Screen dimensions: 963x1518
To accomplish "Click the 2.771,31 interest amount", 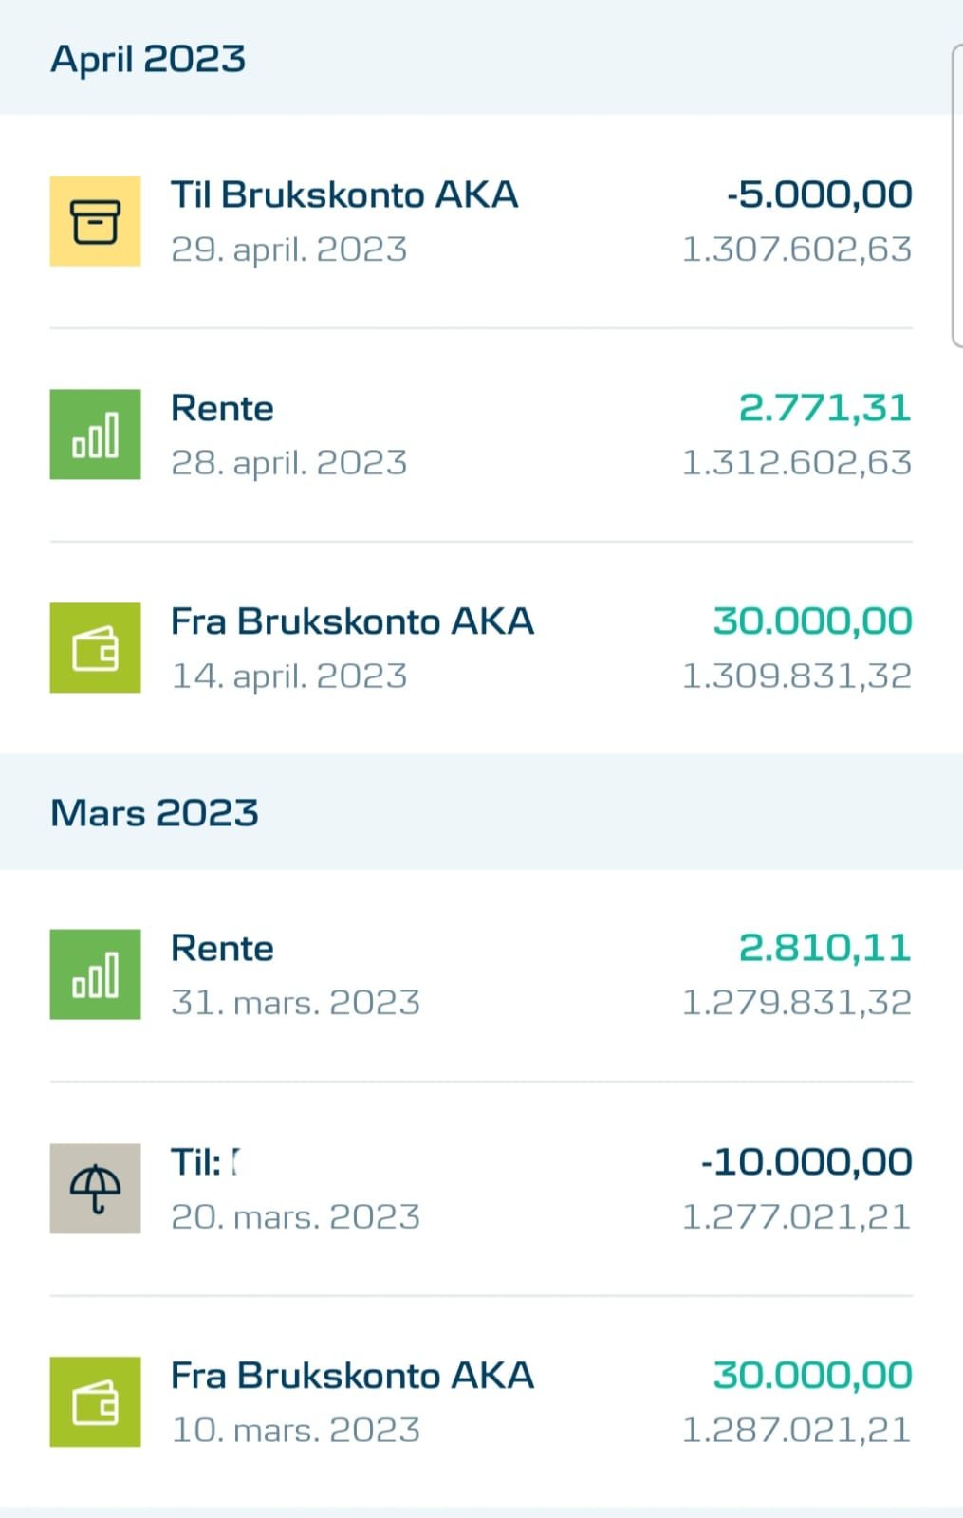I will tap(825, 408).
